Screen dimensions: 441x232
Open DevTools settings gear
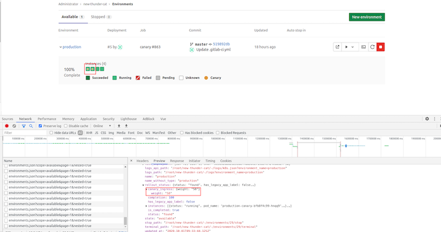427,119
